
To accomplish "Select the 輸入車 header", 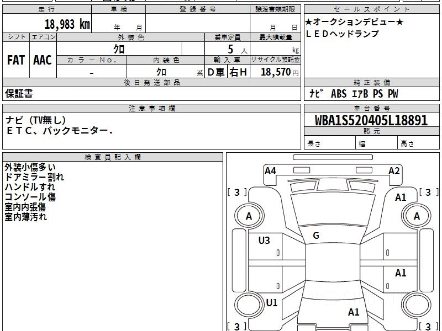I will coord(227,60).
